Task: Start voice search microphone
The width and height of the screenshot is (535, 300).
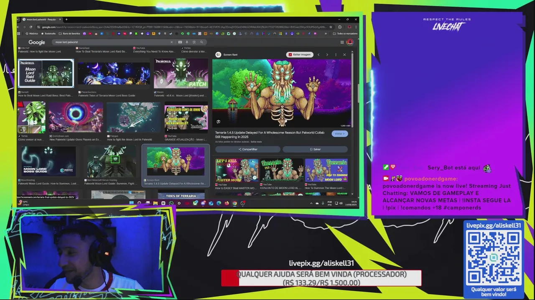Action: [x=187, y=42]
